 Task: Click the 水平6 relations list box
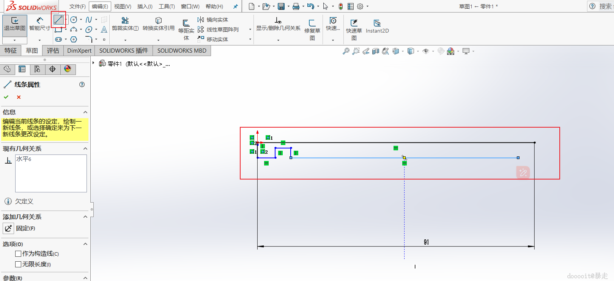pos(51,173)
